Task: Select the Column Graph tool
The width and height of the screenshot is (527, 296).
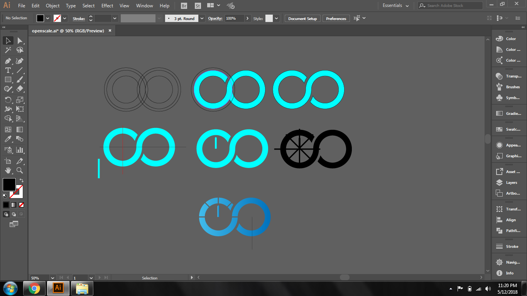Action: (x=20, y=150)
